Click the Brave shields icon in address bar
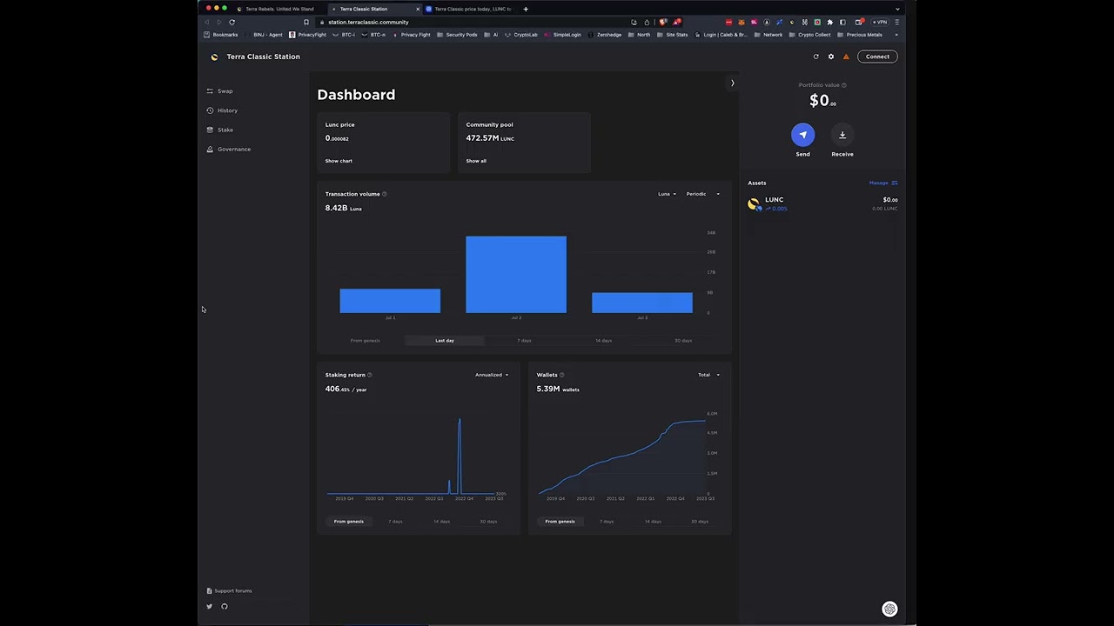This screenshot has width=1114, height=626. pos(663,22)
